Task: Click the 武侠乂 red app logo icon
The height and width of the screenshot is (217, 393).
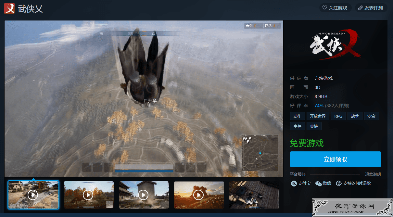Action: click(9, 8)
